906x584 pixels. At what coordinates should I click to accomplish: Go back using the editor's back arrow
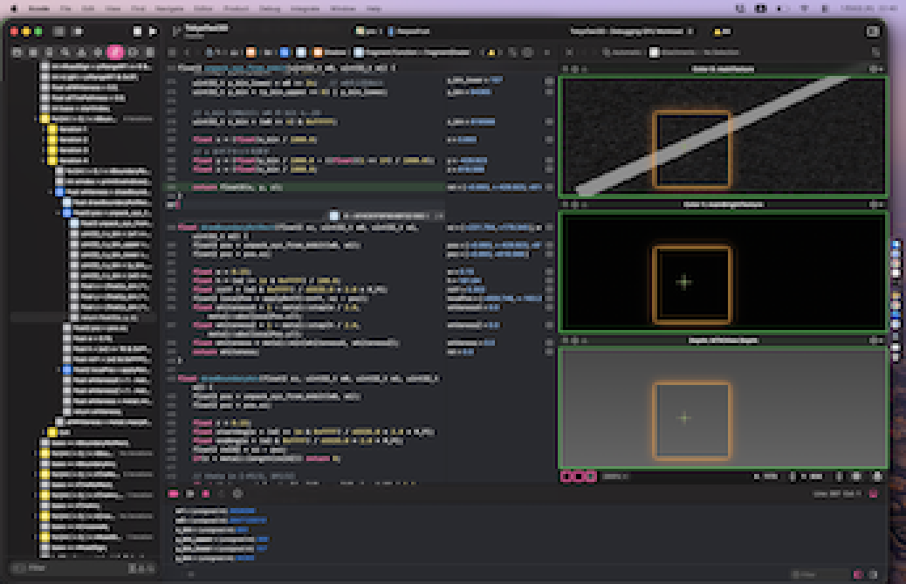[185, 52]
